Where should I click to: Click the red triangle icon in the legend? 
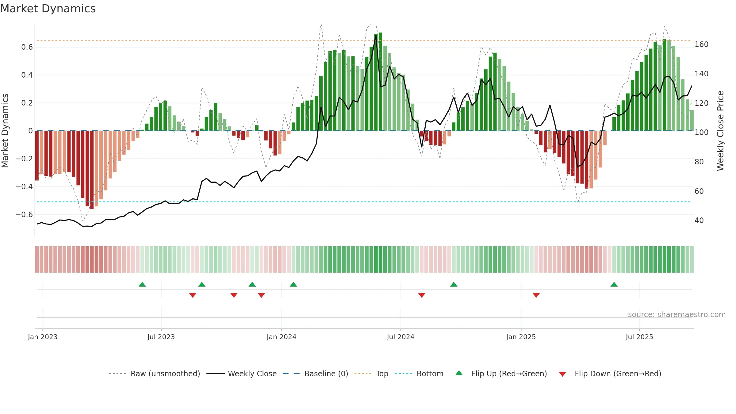(562, 374)
